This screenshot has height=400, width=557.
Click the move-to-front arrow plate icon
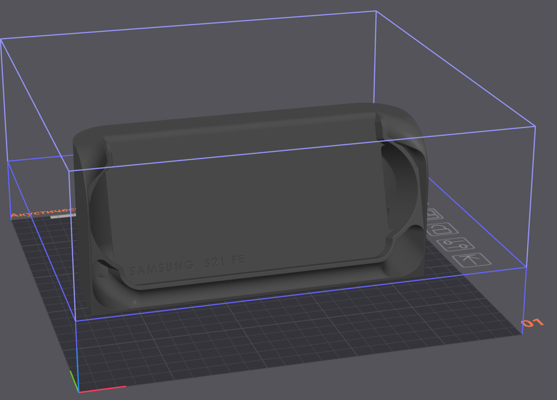pos(472,260)
